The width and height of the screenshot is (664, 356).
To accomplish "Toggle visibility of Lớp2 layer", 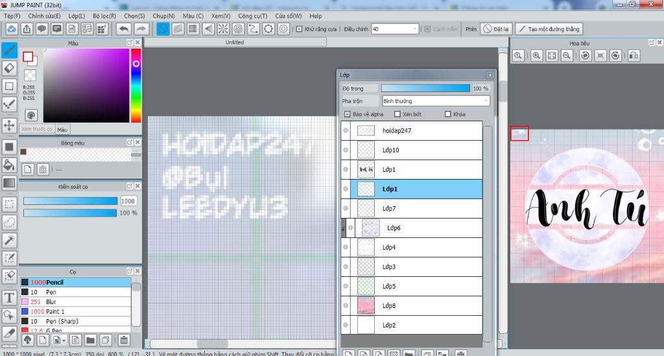I will pos(346,325).
